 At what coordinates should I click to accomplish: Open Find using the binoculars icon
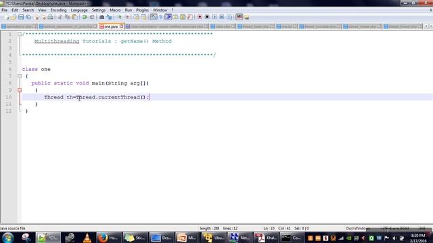pyautogui.click(x=101, y=17)
